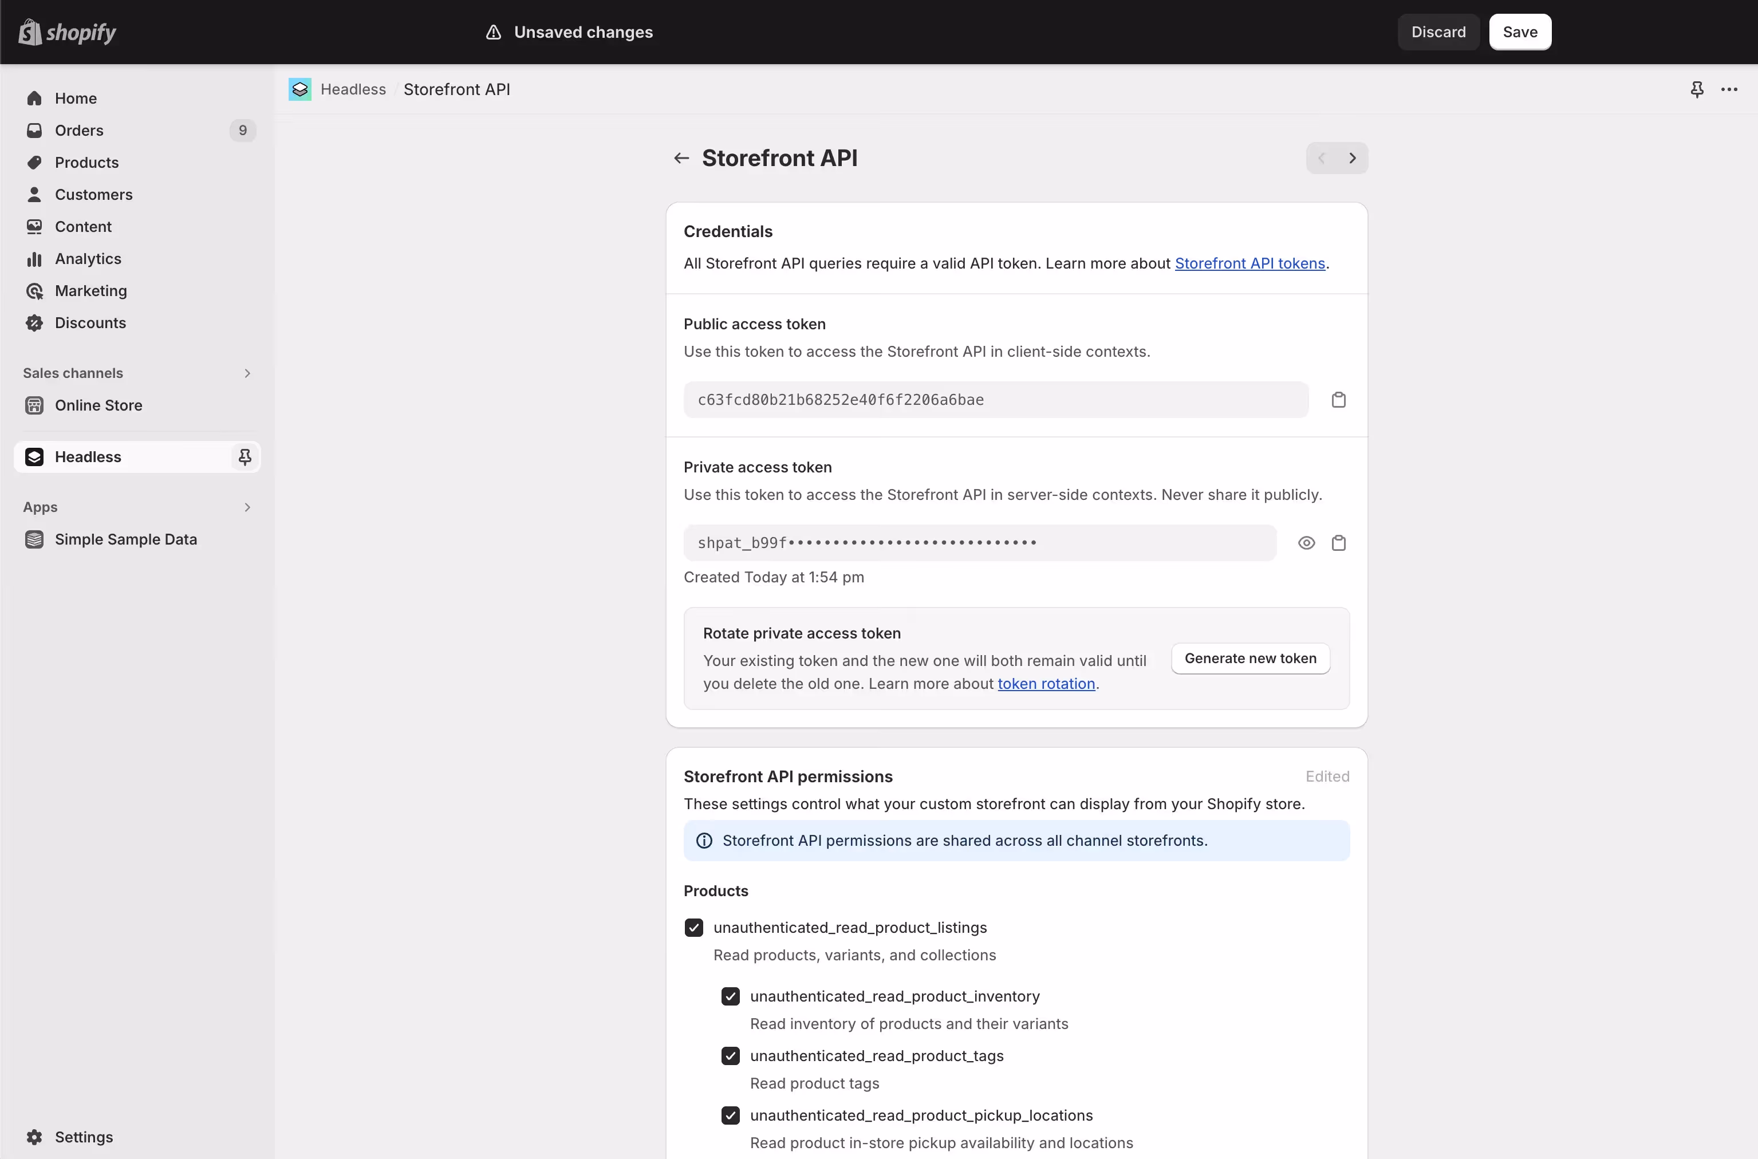Image resolution: width=1758 pixels, height=1159 pixels.
Task: Click the Content icon
Action: (34, 227)
